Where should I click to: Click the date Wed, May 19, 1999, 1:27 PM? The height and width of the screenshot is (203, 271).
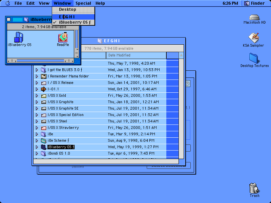click(x=133, y=147)
